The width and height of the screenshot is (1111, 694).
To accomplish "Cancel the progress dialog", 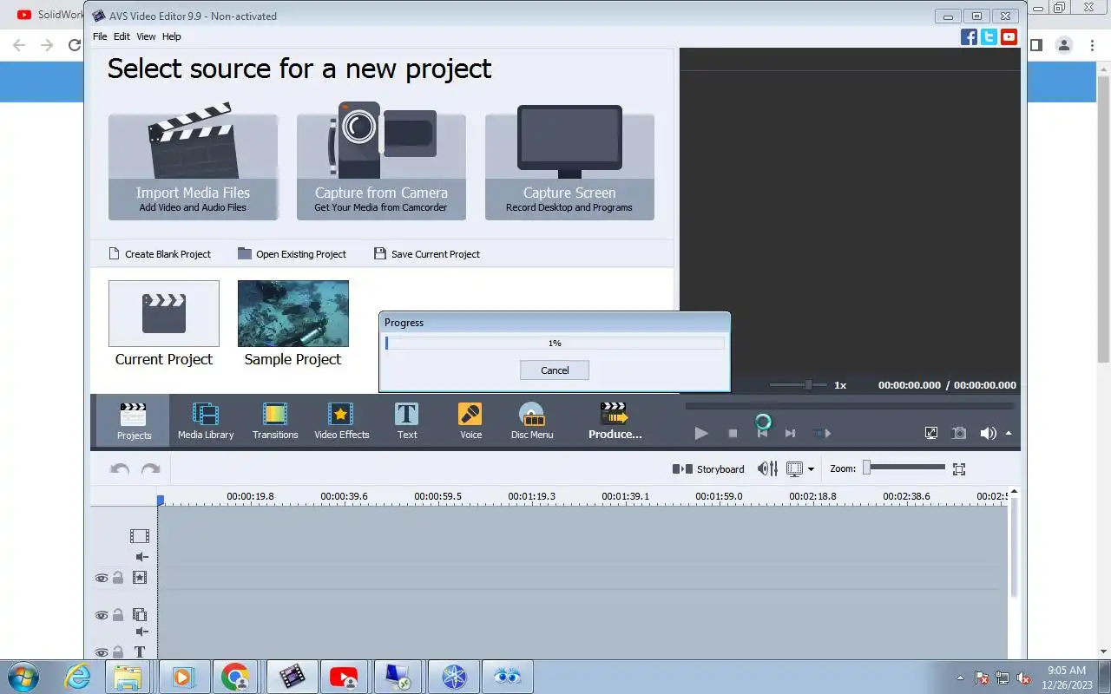I will click(555, 370).
